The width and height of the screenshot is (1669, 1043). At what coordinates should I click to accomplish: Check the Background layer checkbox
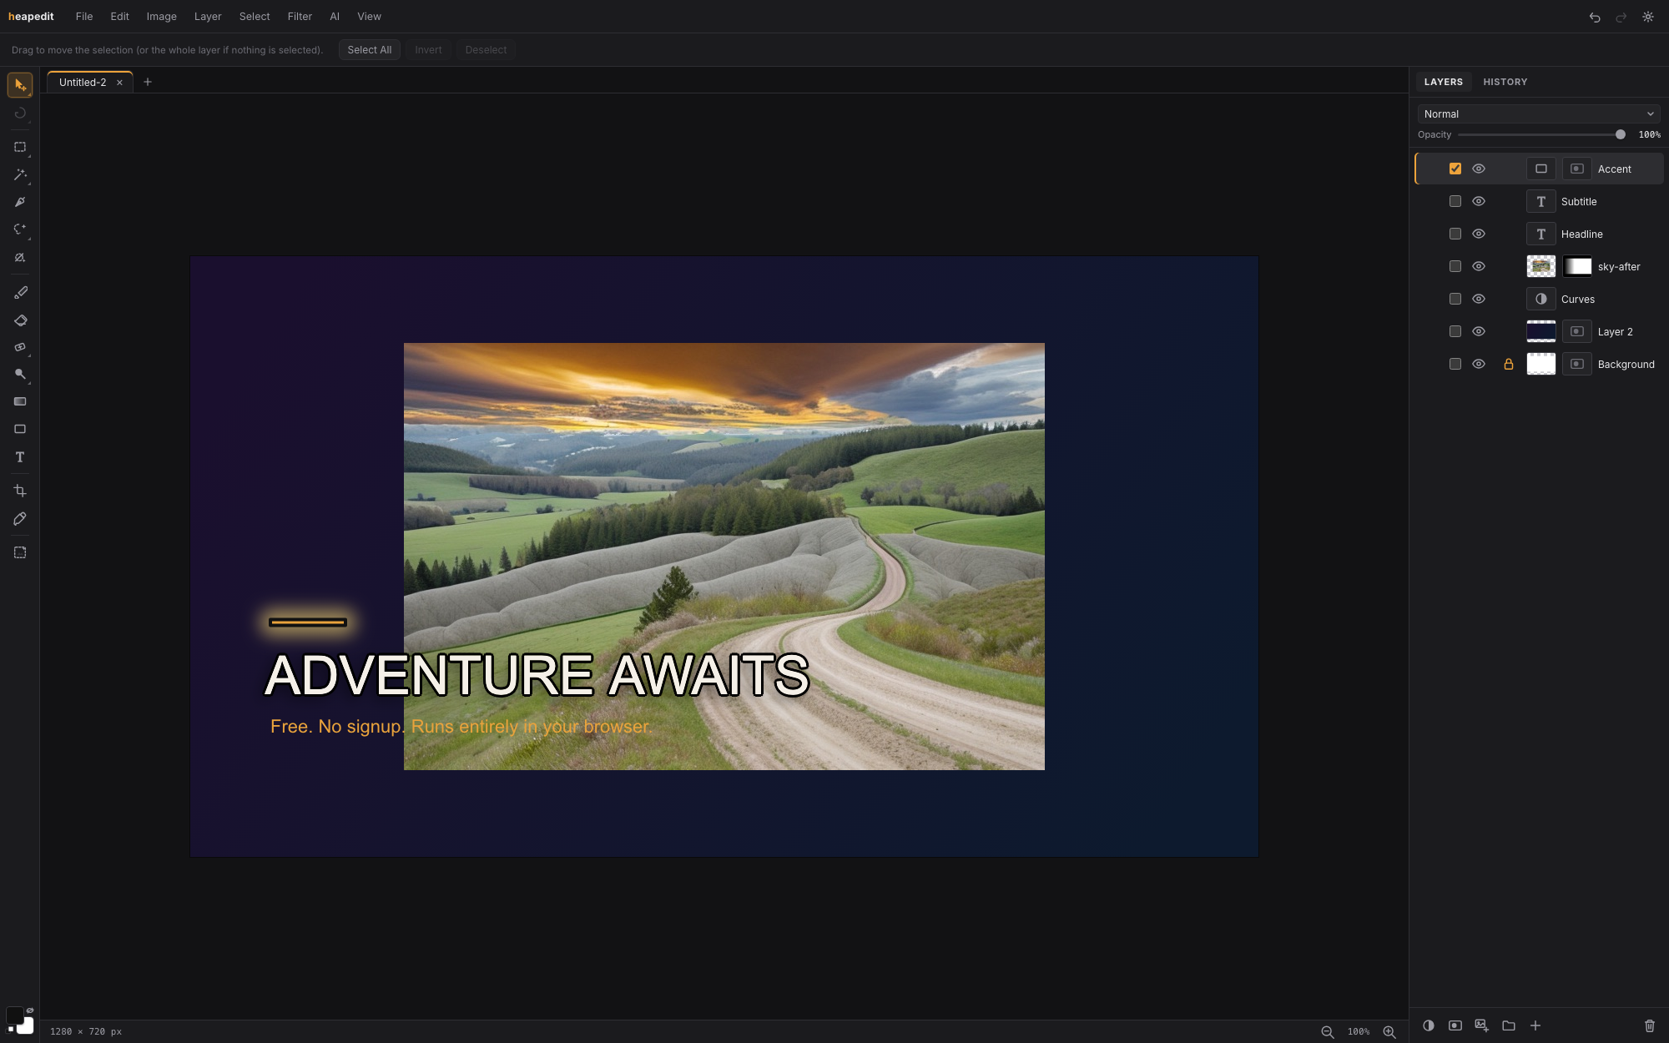1455,364
